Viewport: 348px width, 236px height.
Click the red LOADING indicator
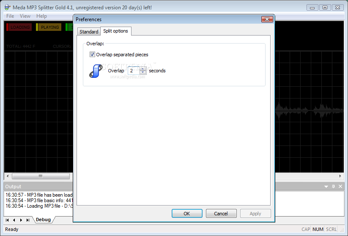[19, 27]
